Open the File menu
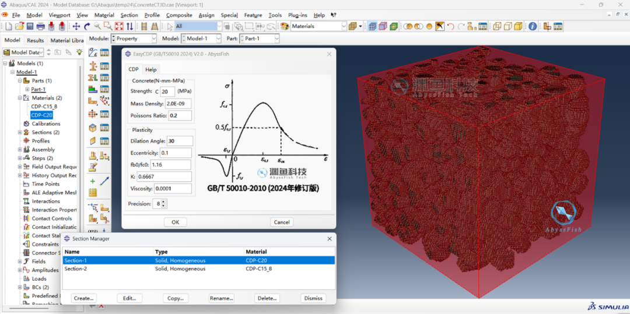 pos(16,15)
